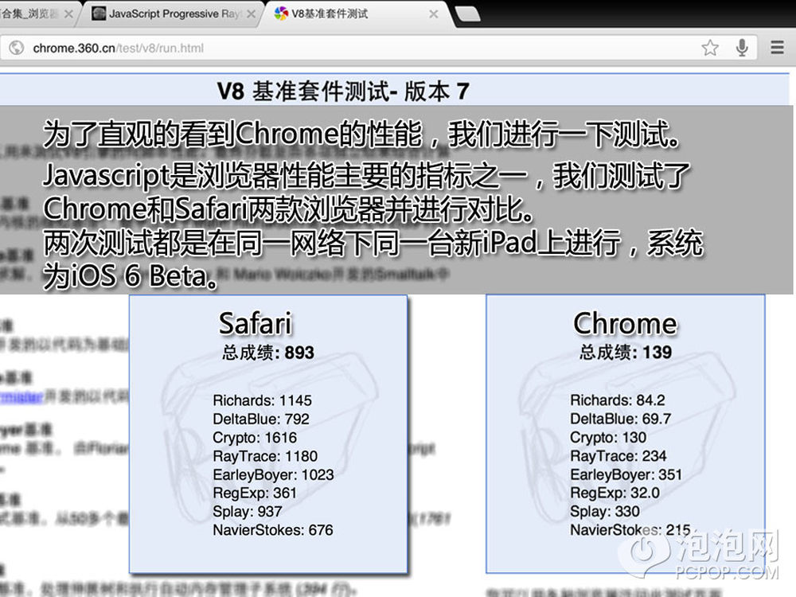Screen dimensions: 796x597
Task: Click the Safari EarleyBoyer: 1023 line
Action: (x=273, y=474)
